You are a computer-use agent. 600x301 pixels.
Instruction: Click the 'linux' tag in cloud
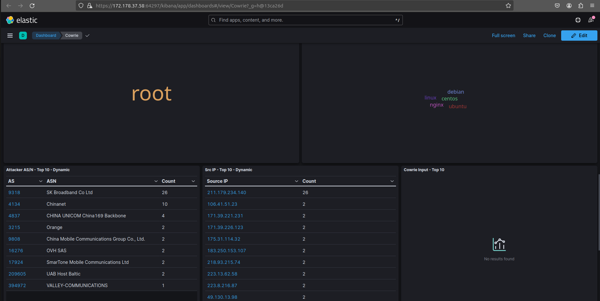pos(430,98)
